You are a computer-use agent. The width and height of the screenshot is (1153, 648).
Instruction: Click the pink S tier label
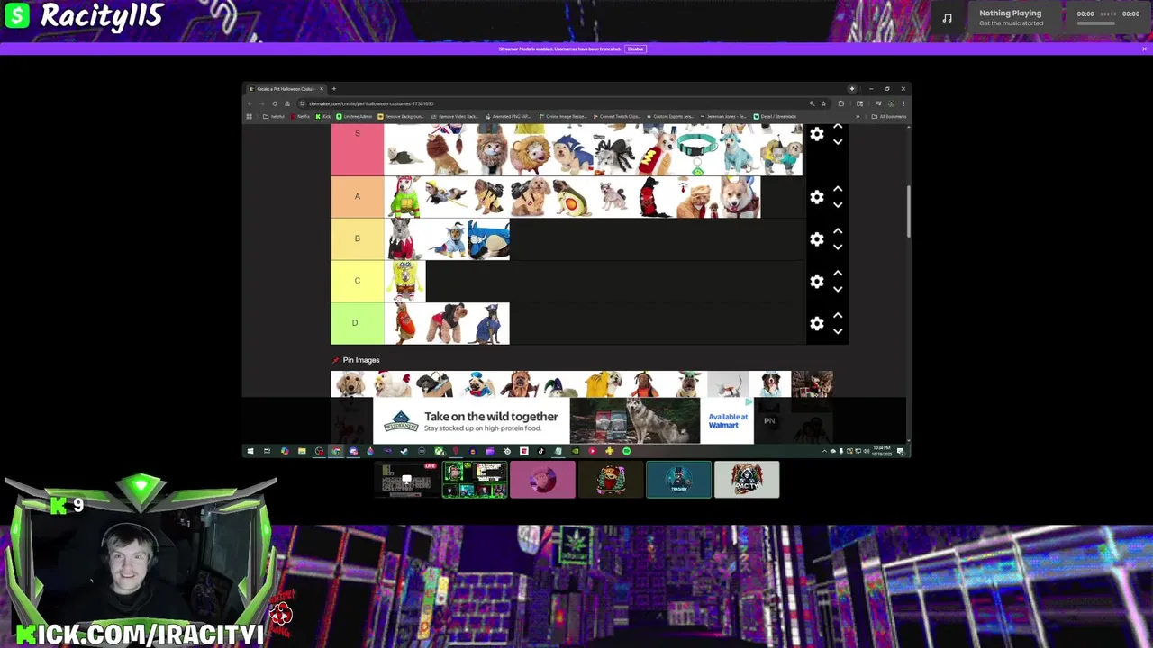[x=358, y=150]
